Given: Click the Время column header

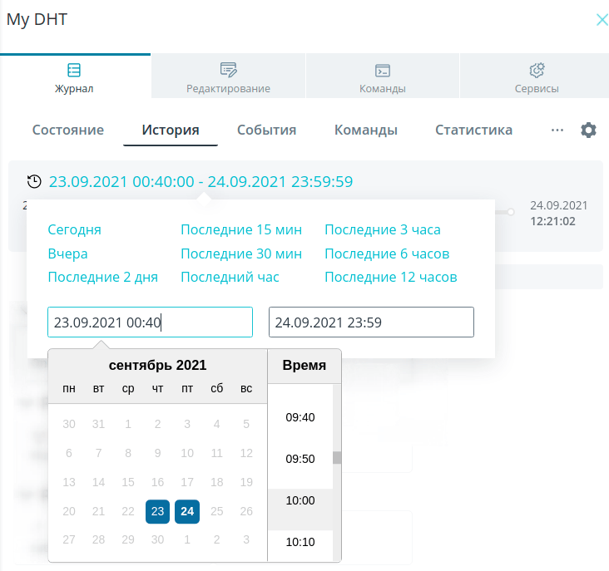Looking at the screenshot, I should [304, 365].
